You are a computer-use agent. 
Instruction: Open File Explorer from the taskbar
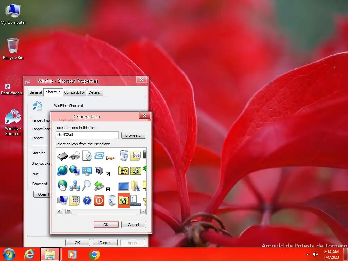click(50, 254)
